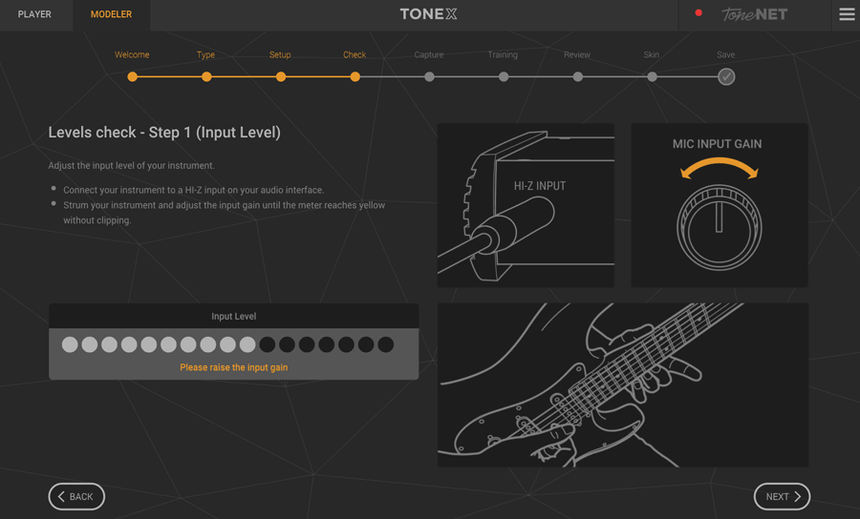Click 'Adjust the input level of your instrument'

point(131,165)
